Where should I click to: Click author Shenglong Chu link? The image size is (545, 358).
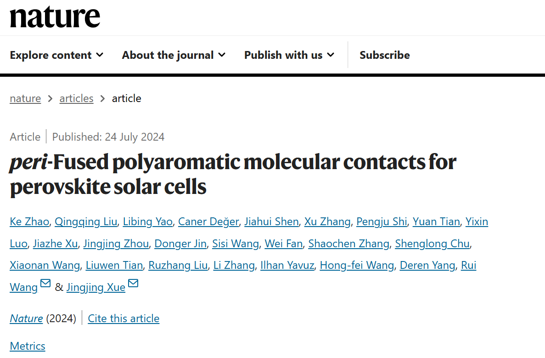(432, 244)
